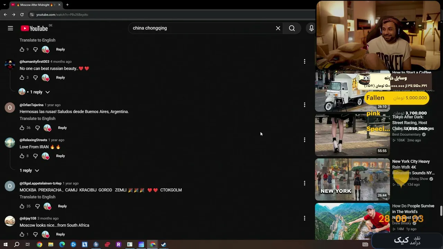The height and width of the screenshot is (249, 443).
Task: Open the Windows Start menu
Action: tap(5, 245)
